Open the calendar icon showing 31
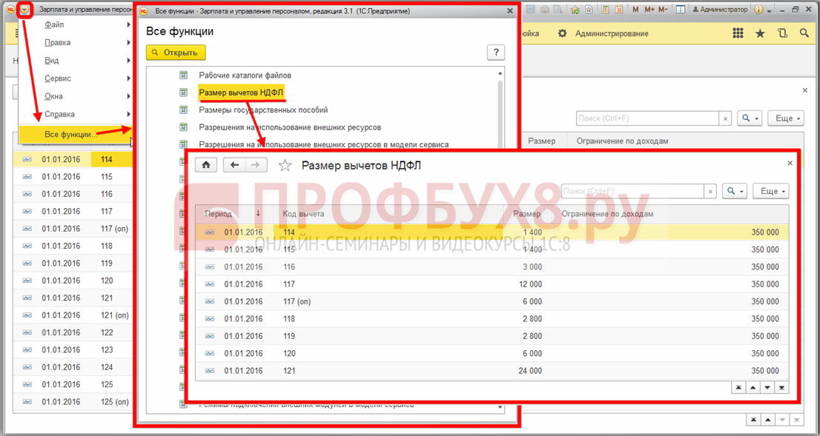This screenshot has width=820, height=436. [619, 10]
